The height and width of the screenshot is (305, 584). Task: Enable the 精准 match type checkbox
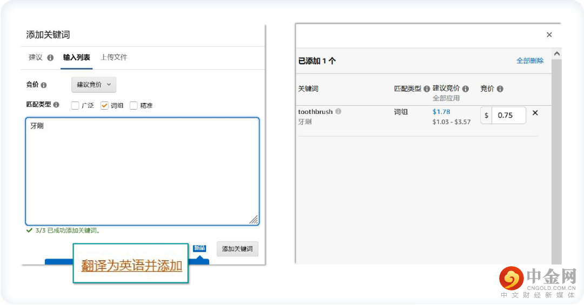[x=134, y=106]
